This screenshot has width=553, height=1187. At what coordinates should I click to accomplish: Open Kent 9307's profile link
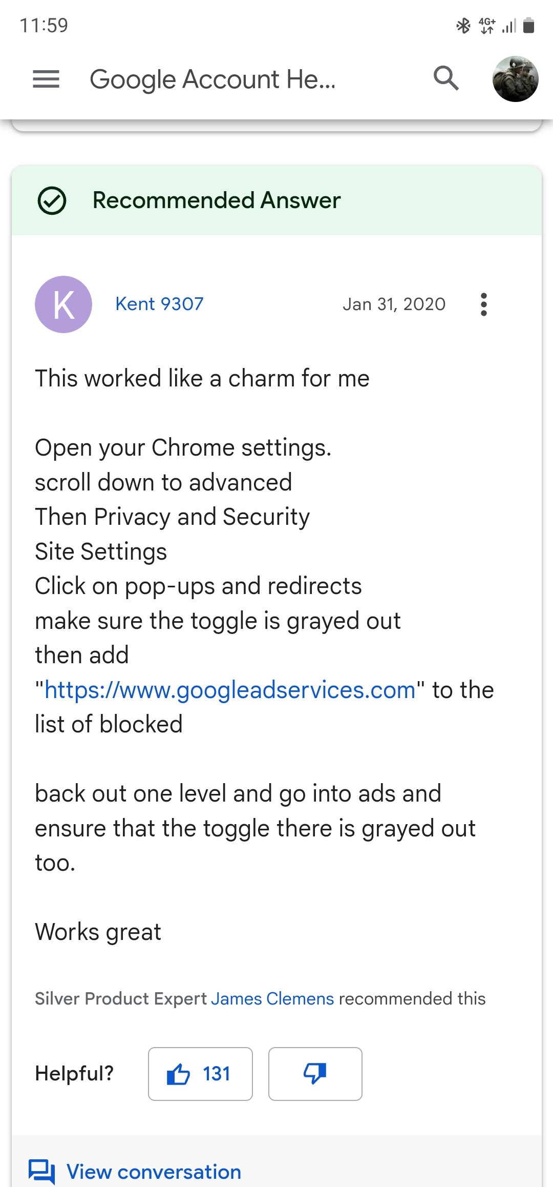tap(159, 304)
